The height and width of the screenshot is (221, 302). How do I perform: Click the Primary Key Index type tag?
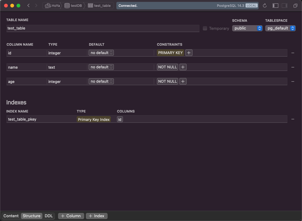[94, 119]
